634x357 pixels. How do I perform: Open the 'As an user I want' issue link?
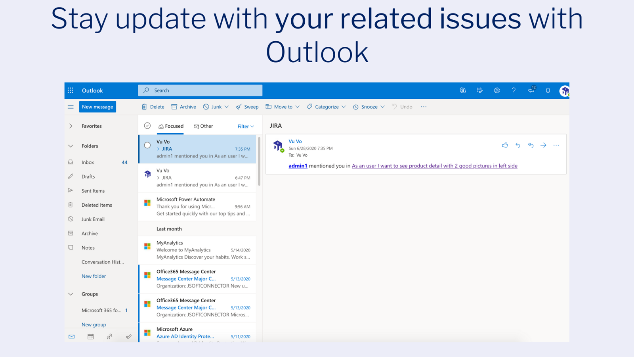click(435, 166)
